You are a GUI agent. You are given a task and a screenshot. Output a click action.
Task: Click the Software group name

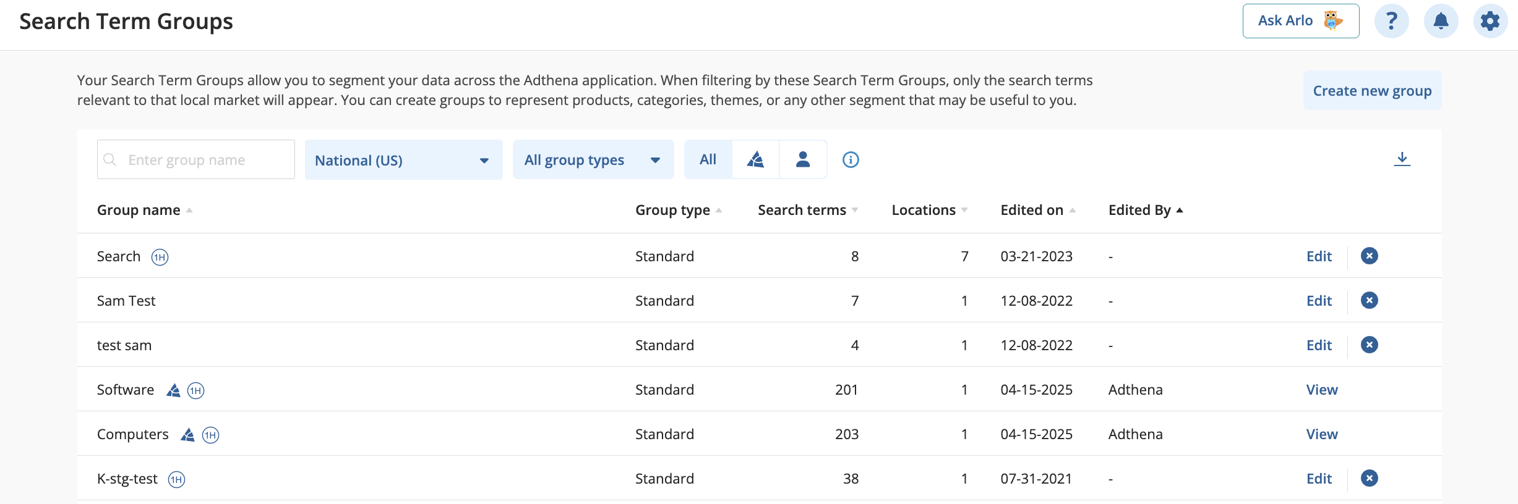126,390
